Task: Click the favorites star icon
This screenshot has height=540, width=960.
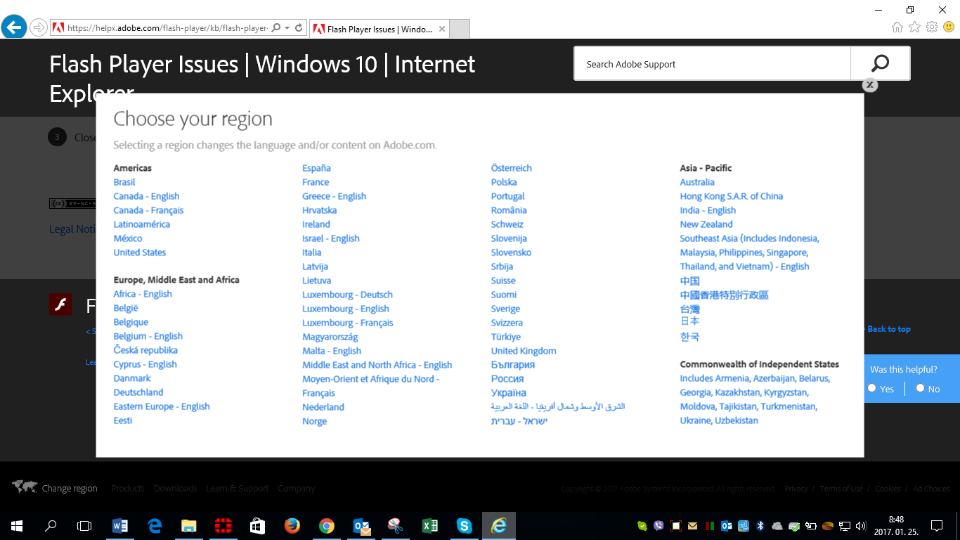Action: coord(914,27)
